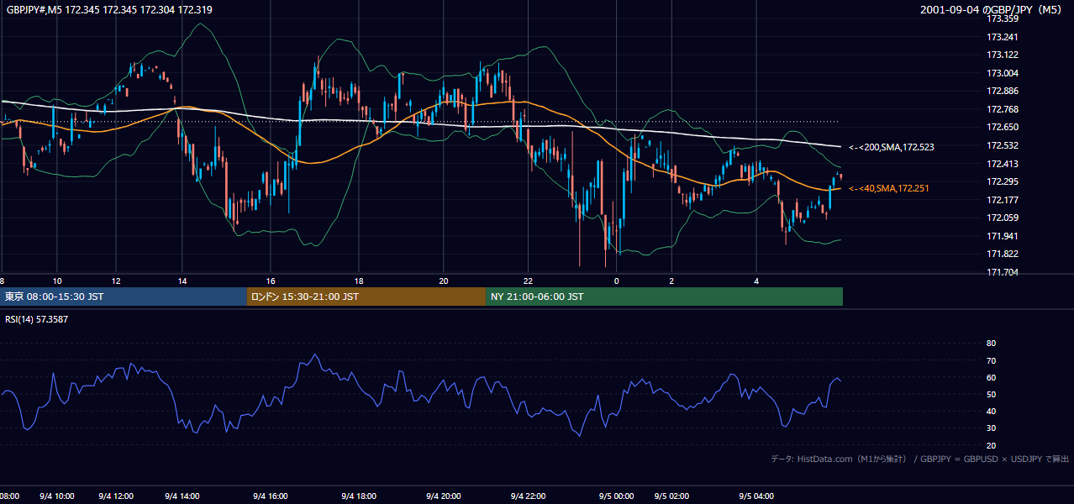This screenshot has width=1074, height=504.
Task: Click price axis value 171.822
Action: pyautogui.click(x=1003, y=255)
